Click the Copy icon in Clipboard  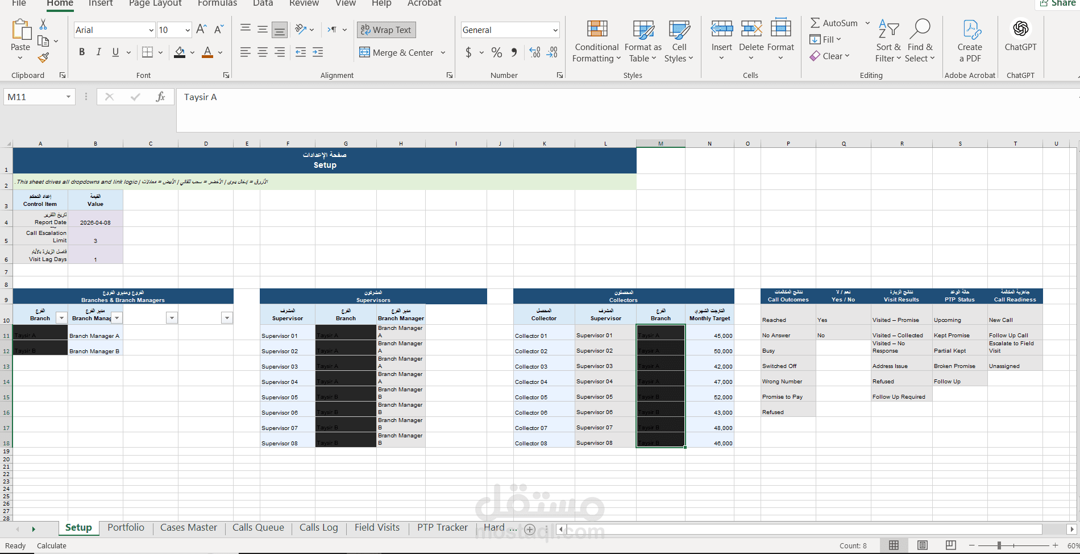43,41
